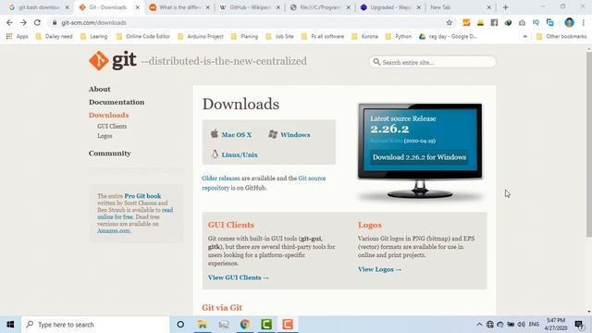The height and width of the screenshot is (333, 592).
Task: Show hidden system tray icons
Action: coord(479,325)
